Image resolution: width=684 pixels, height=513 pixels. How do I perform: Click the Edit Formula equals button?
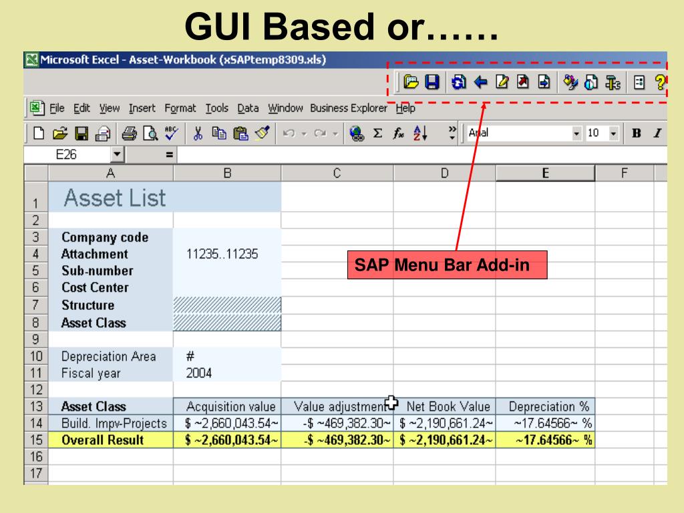(x=169, y=154)
